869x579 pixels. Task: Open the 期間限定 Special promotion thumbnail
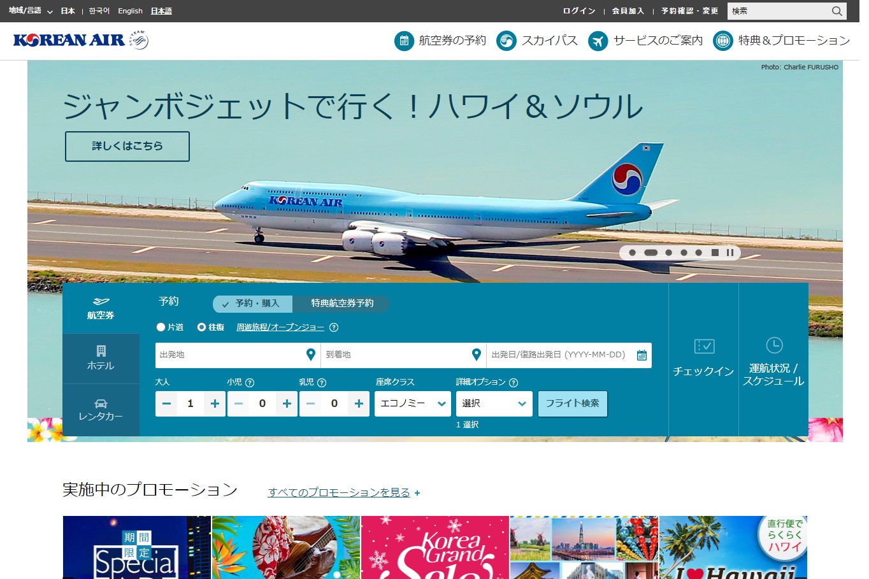coord(137,548)
